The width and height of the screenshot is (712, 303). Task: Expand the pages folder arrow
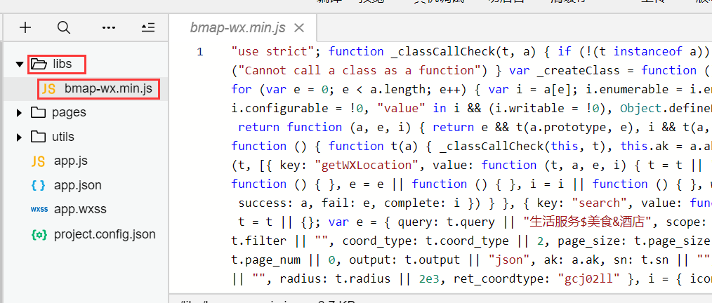(x=19, y=112)
